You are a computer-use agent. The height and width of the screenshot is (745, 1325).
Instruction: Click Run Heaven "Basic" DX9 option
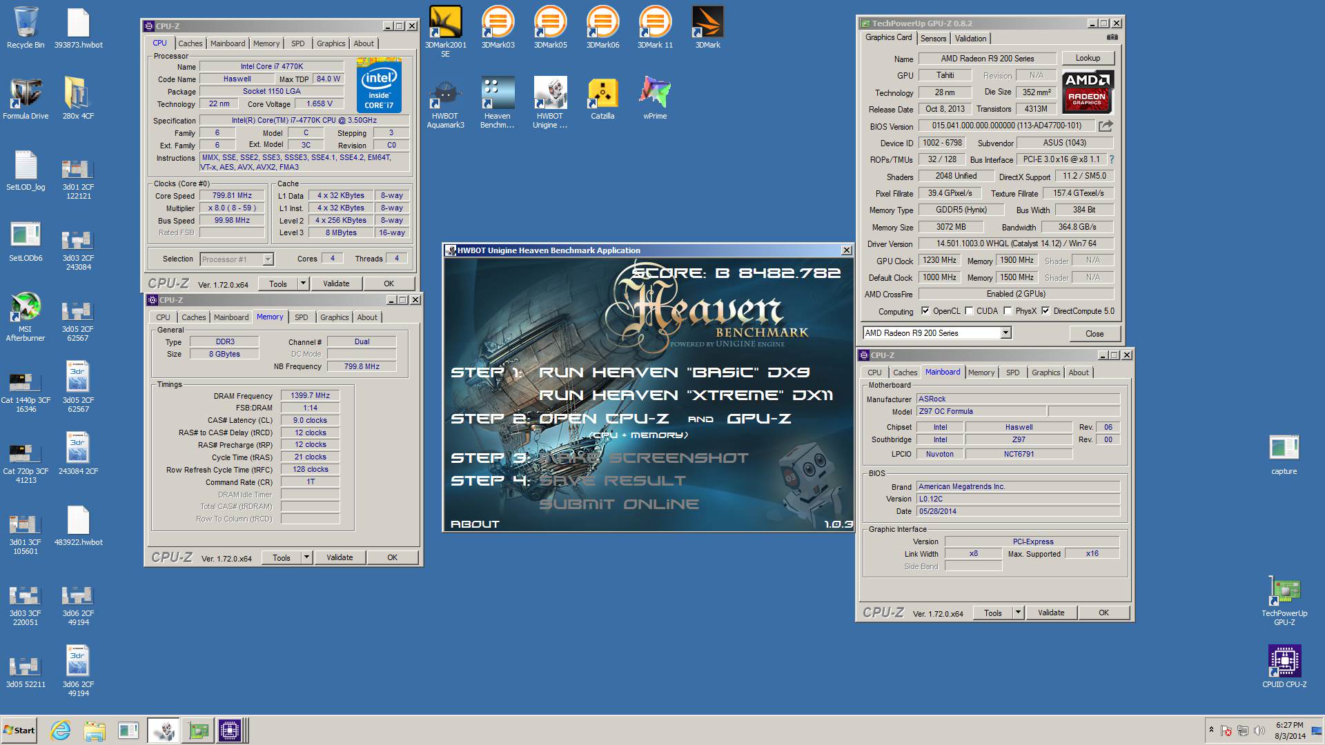click(674, 372)
